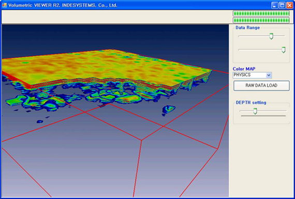Click the upper Data Range slider handle
The image size is (295, 199).
(x=271, y=36)
